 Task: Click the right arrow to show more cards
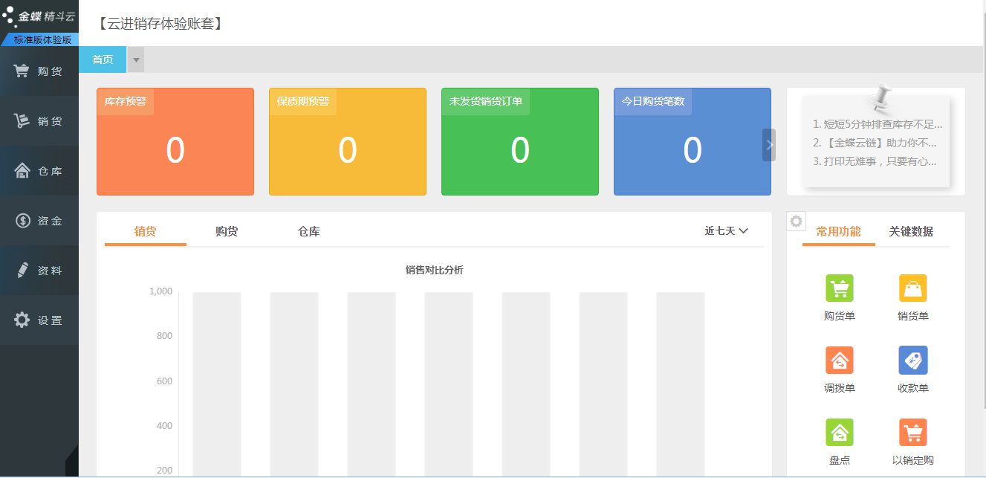769,145
